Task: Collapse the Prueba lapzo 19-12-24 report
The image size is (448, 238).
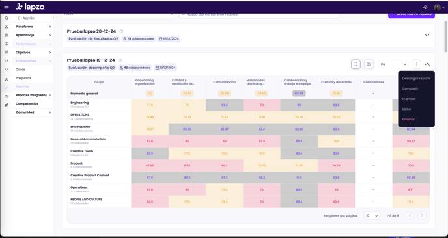Action: [x=427, y=64]
